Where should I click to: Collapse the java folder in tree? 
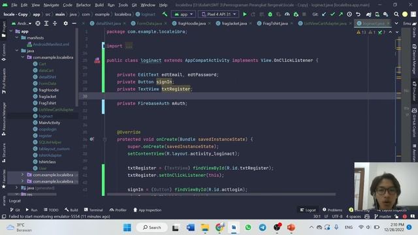pos(17,51)
